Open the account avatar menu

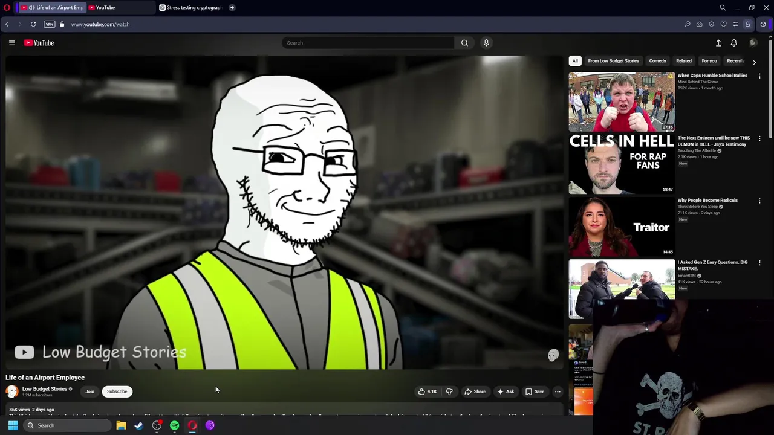click(753, 43)
